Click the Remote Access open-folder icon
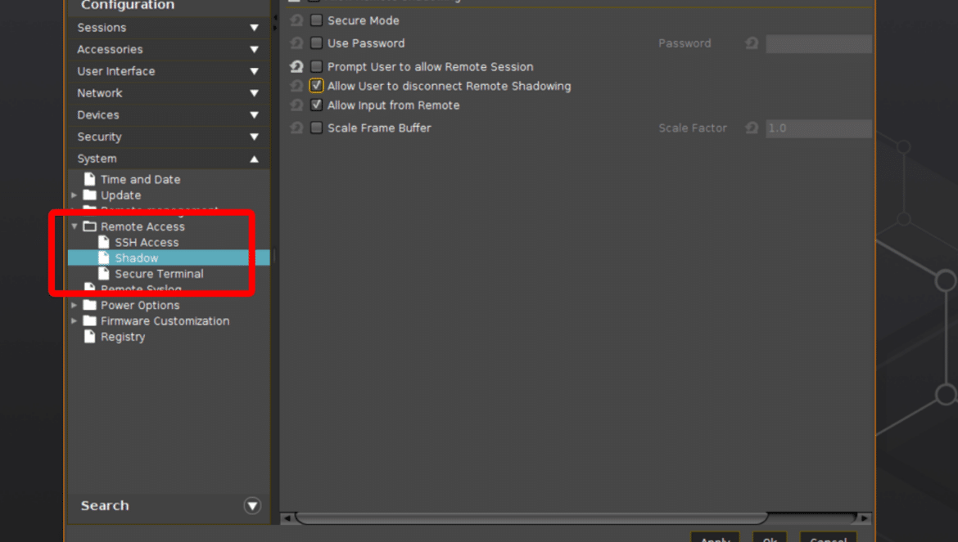 point(90,226)
